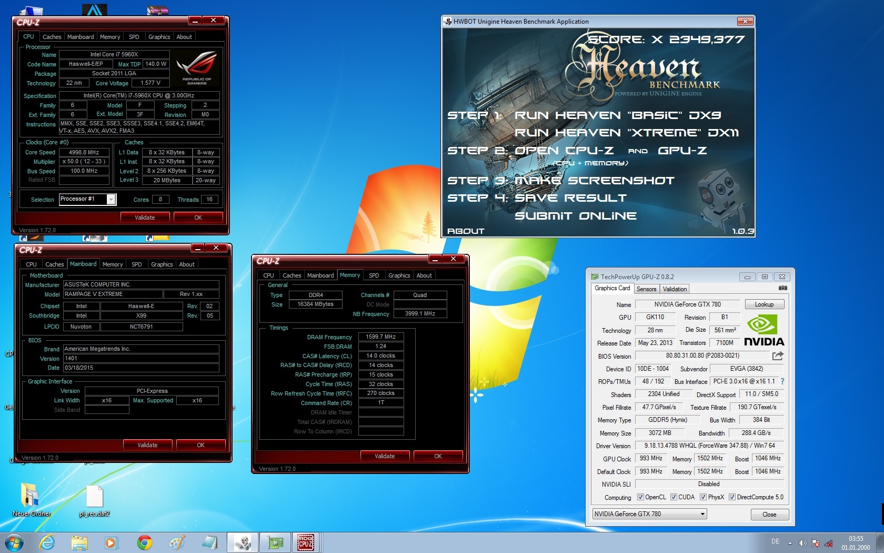Viewport: 884px width, 553px height.
Task: Click the GPU-Z screenshot camera icon
Action: point(782,288)
